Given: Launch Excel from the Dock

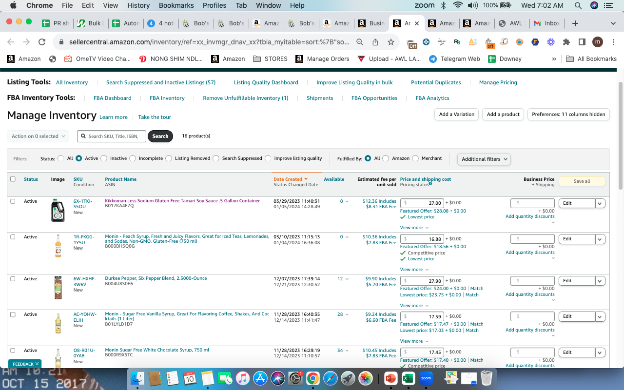Looking at the screenshot, I should (409, 378).
